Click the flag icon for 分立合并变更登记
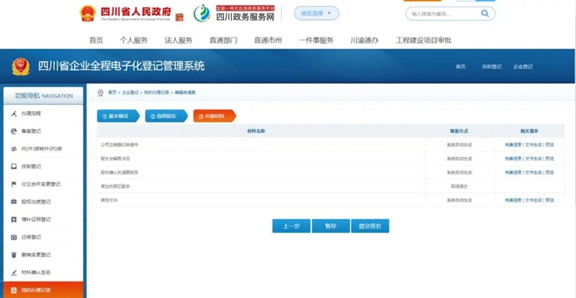Viewport: 576px width, 298px height. (x=14, y=184)
